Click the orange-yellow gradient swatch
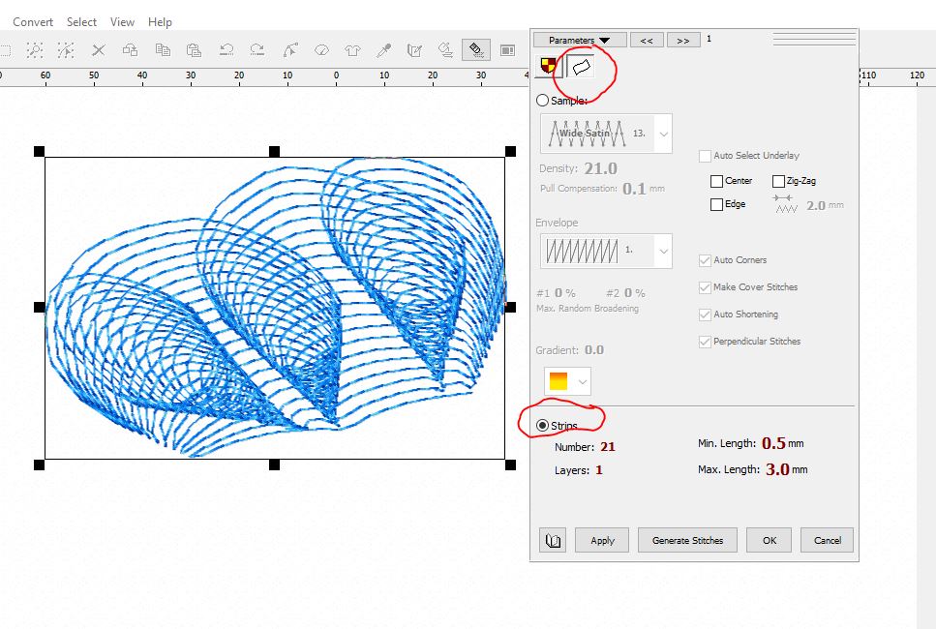The height and width of the screenshot is (629, 936). coord(559,380)
